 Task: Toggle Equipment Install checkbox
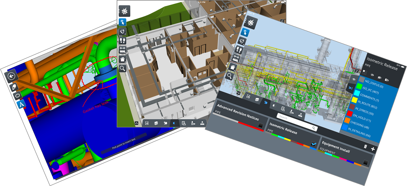pos(365,162)
